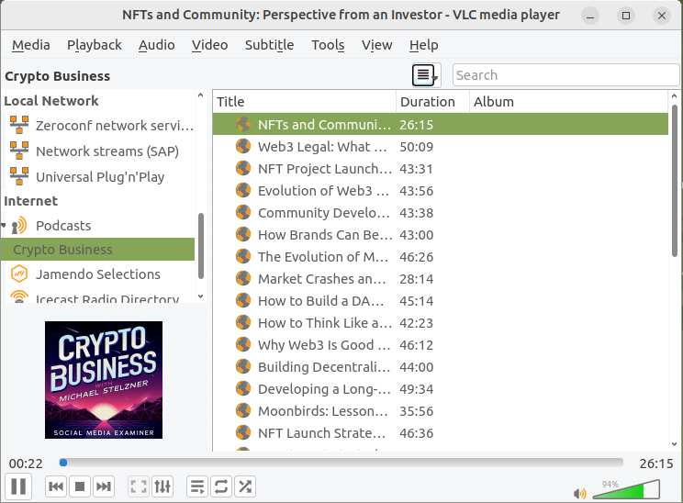Select Universal Plug'n'Play item
683x503 pixels.
pos(100,177)
